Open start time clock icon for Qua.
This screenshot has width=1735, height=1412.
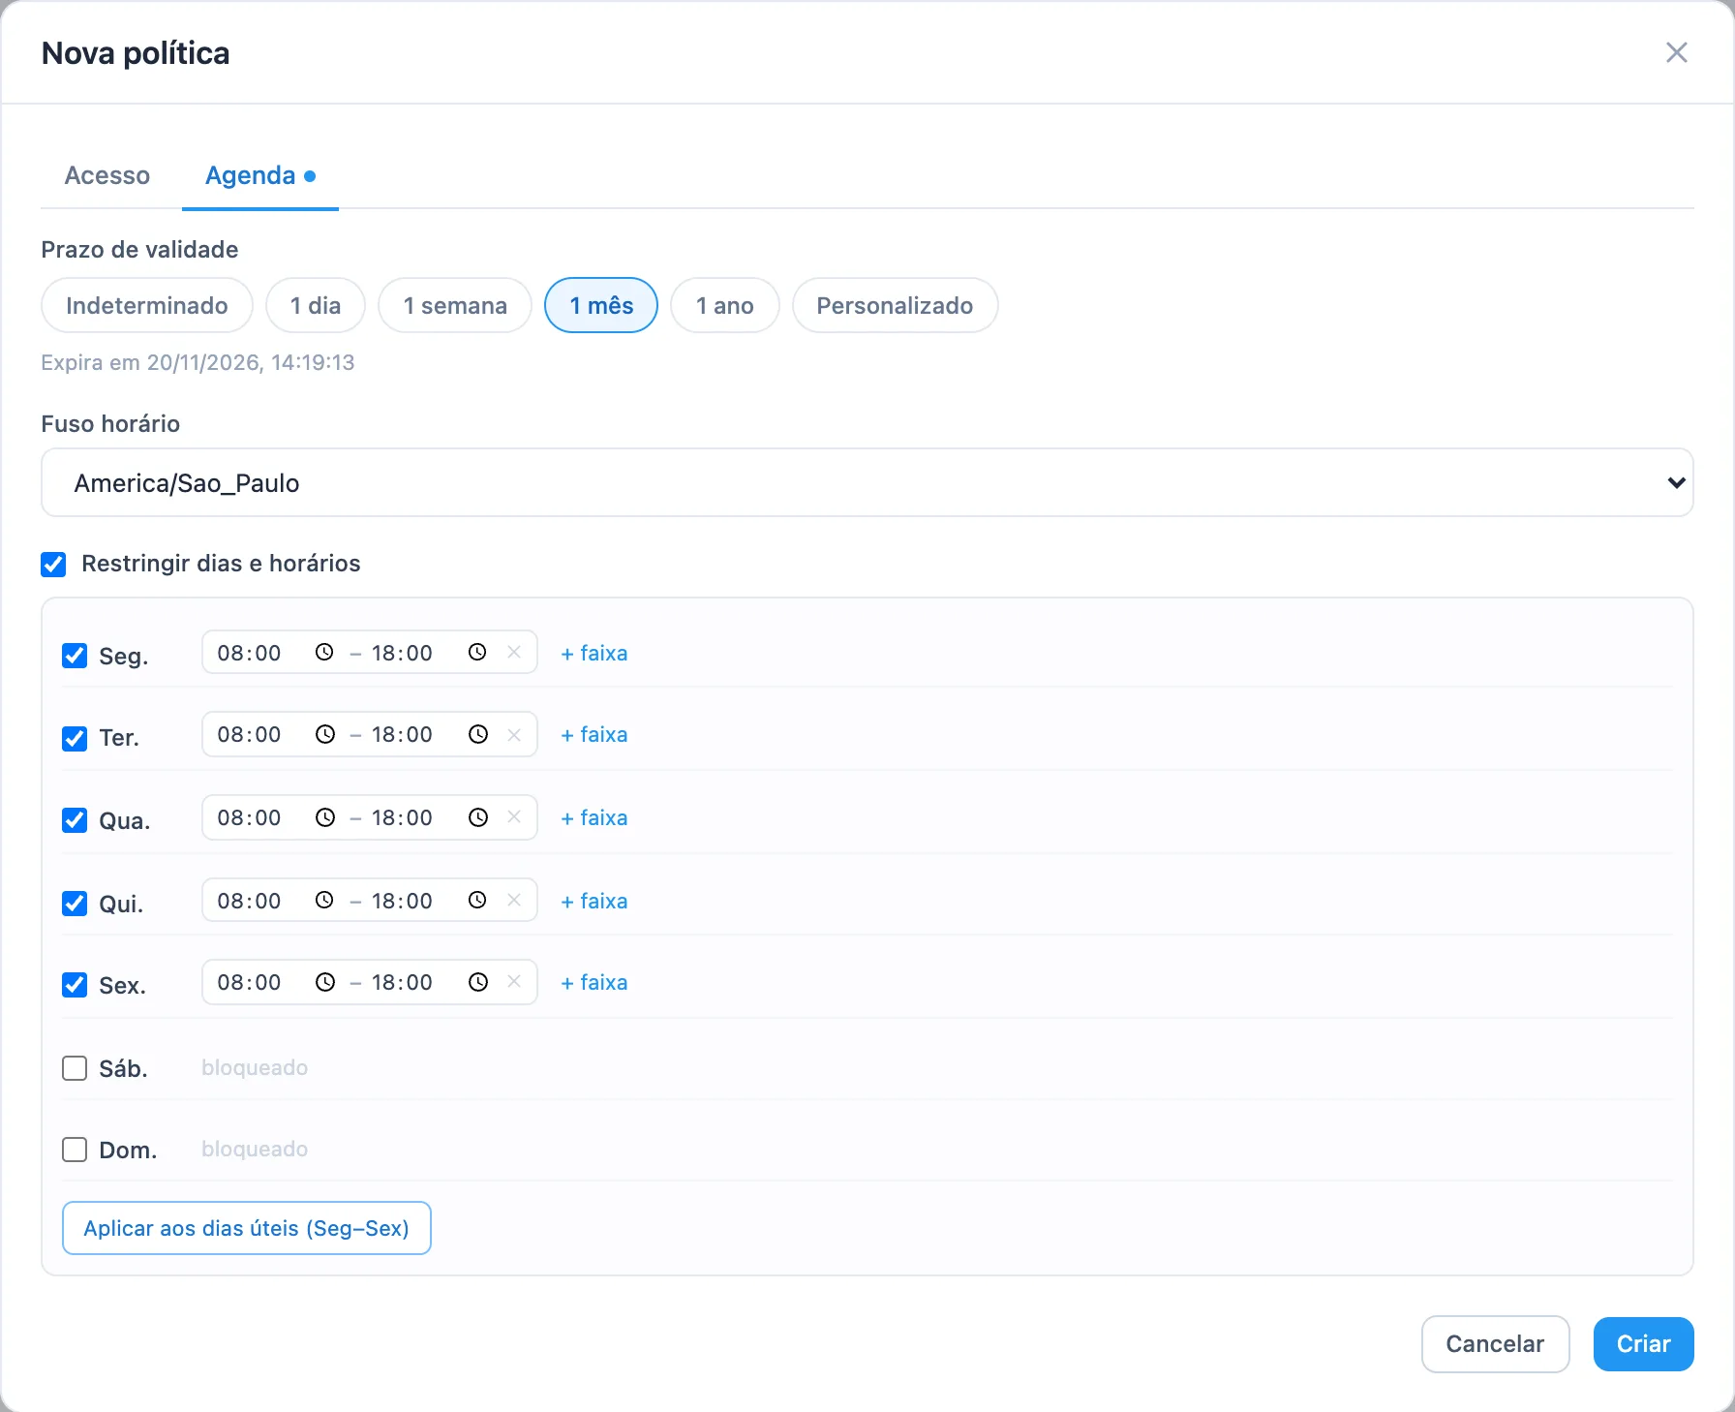325,818
